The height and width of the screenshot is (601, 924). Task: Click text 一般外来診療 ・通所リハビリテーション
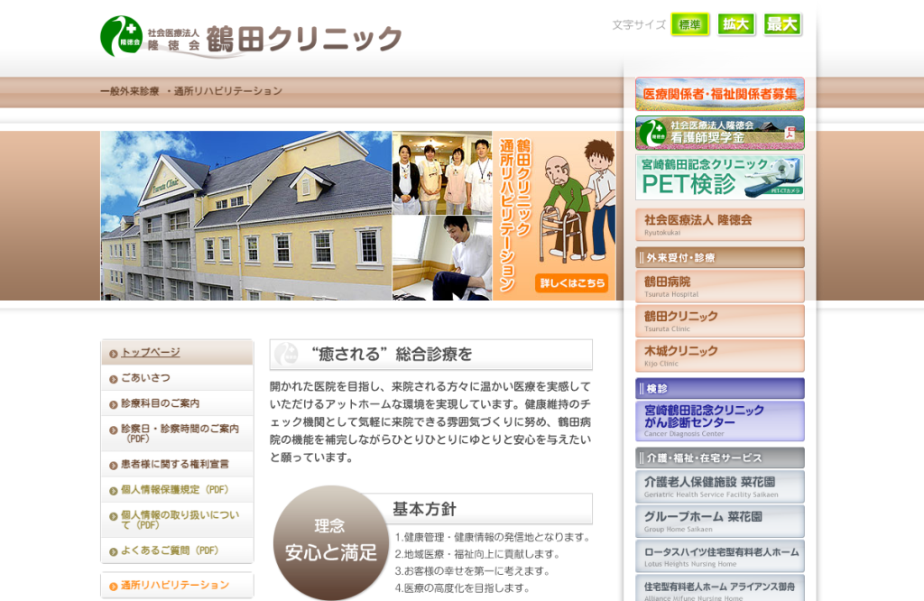coord(191,91)
